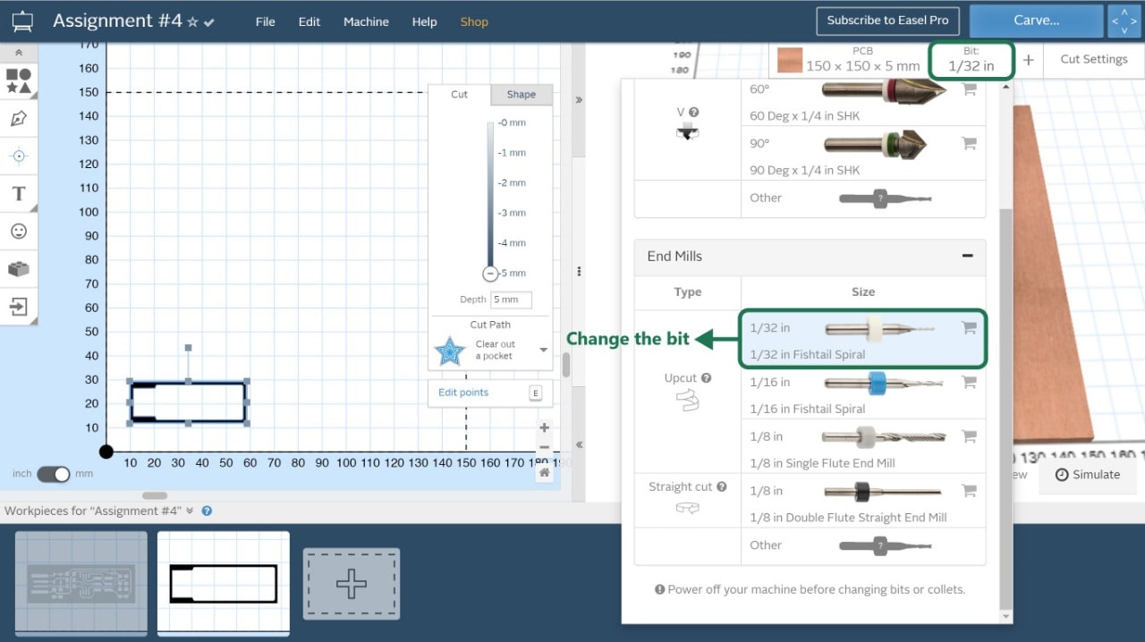Click the cart icon for the 1/8 in Single Flute bit
This screenshot has height=642, width=1145.
(969, 436)
